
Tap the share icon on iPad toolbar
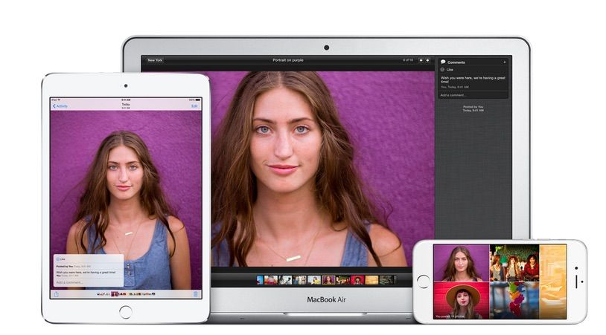click(x=56, y=293)
